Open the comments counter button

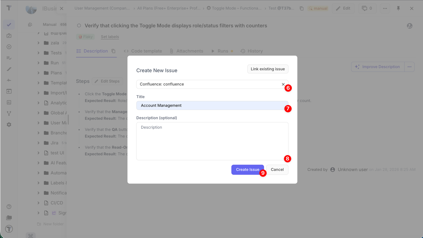click(367, 8)
